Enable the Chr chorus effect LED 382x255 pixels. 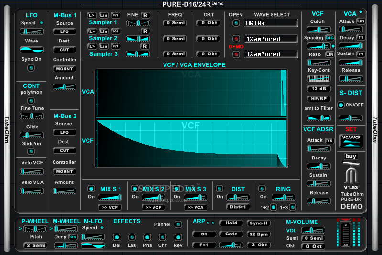pyautogui.click(x=162, y=237)
